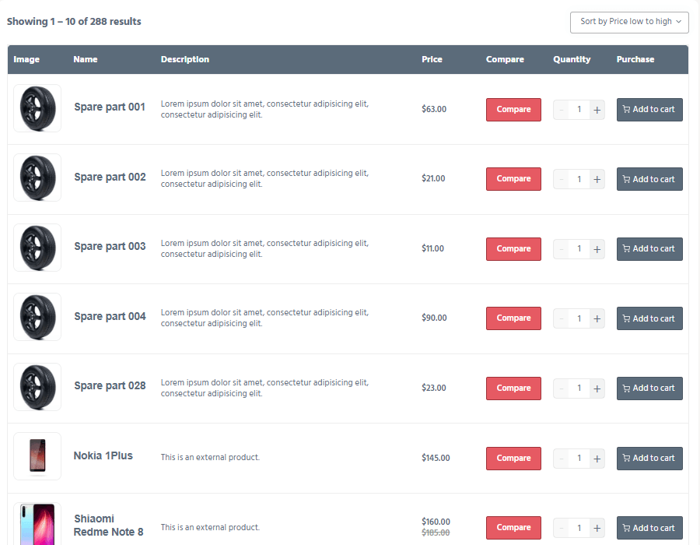This screenshot has width=700, height=545.
Task: Click Compare for Spare part 004
Action: (513, 318)
